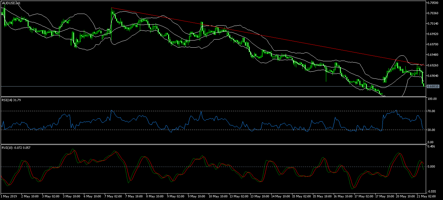Click the 10 May 10:00 time label
This screenshot has height=200, width=443.
218,196
